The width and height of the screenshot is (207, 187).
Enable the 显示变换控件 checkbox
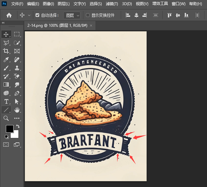(x=88, y=15)
